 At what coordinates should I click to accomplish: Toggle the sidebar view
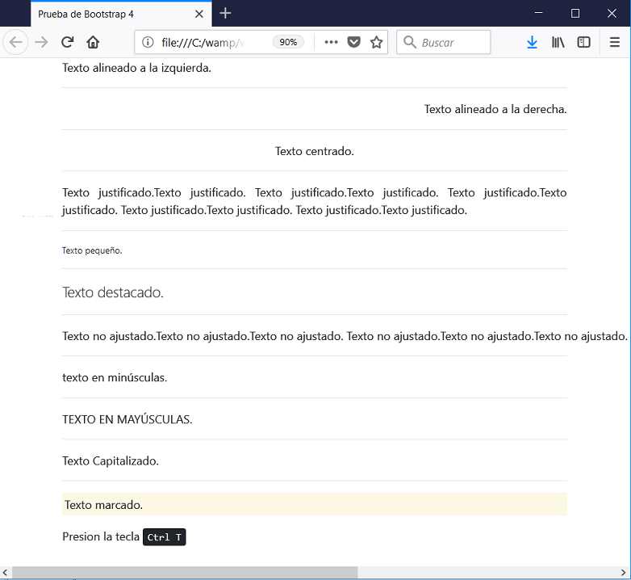pyautogui.click(x=583, y=42)
